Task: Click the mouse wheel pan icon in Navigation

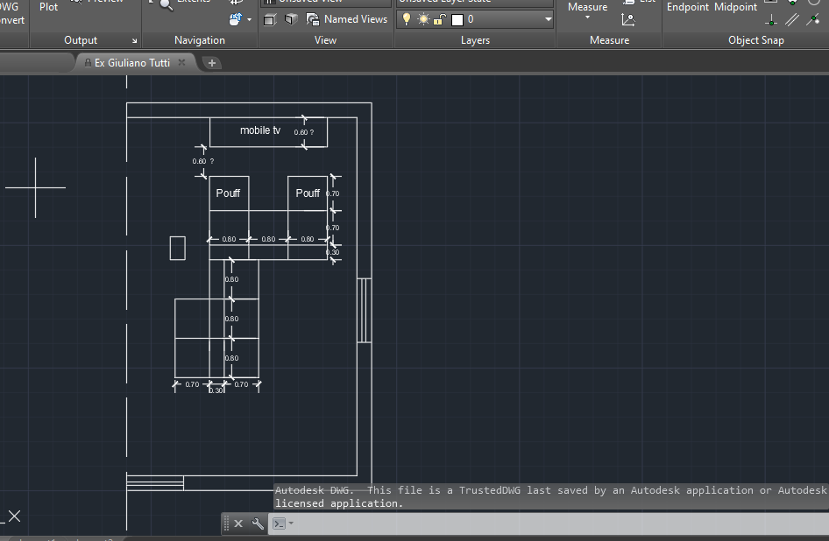Action: (x=235, y=19)
